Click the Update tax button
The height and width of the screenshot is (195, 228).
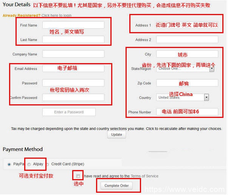point(116,135)
